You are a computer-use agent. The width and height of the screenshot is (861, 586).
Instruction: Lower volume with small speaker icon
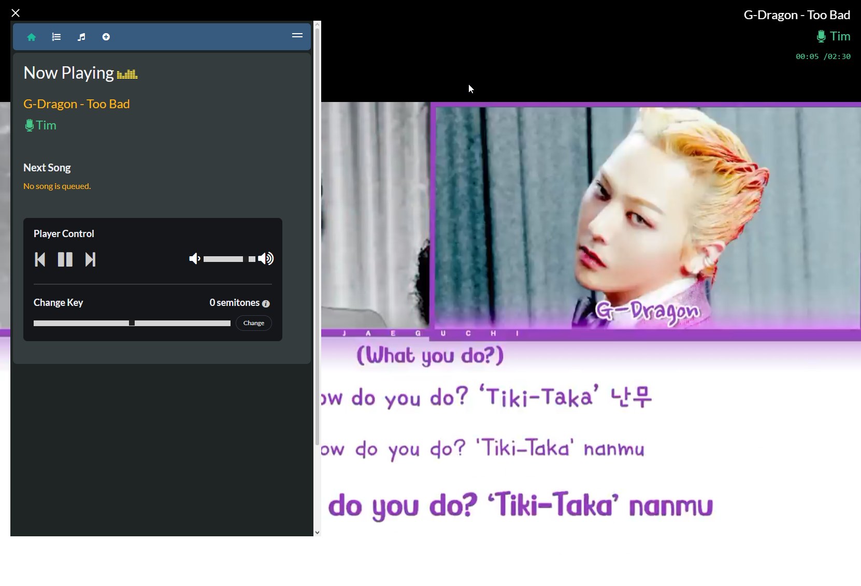tap(195, 259)
